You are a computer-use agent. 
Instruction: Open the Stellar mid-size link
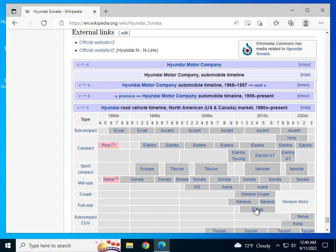pyautogui.click(x=109, y=179)
